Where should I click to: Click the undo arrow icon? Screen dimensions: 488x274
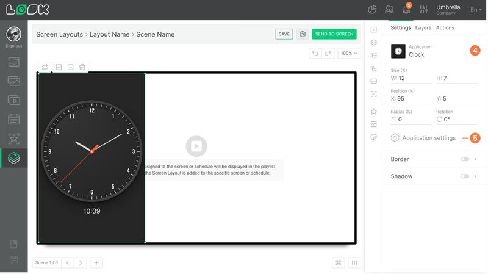[315, 54]
